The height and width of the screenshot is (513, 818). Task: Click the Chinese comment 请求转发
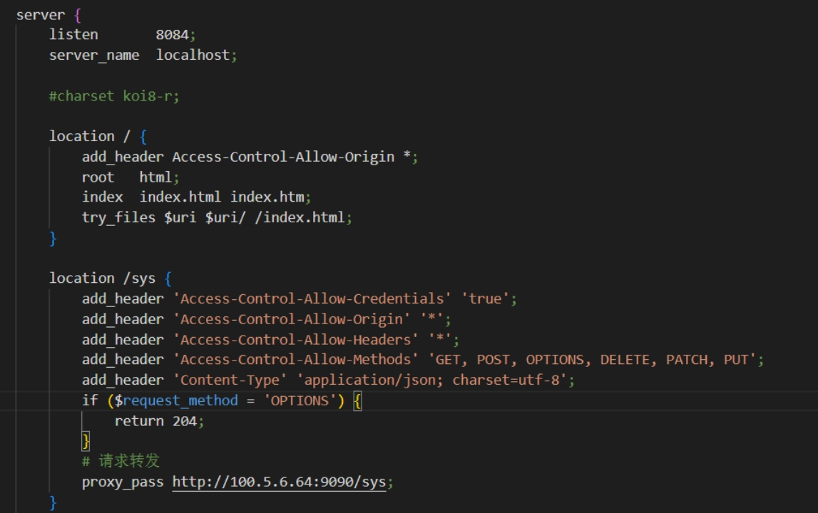click(129, 461)
